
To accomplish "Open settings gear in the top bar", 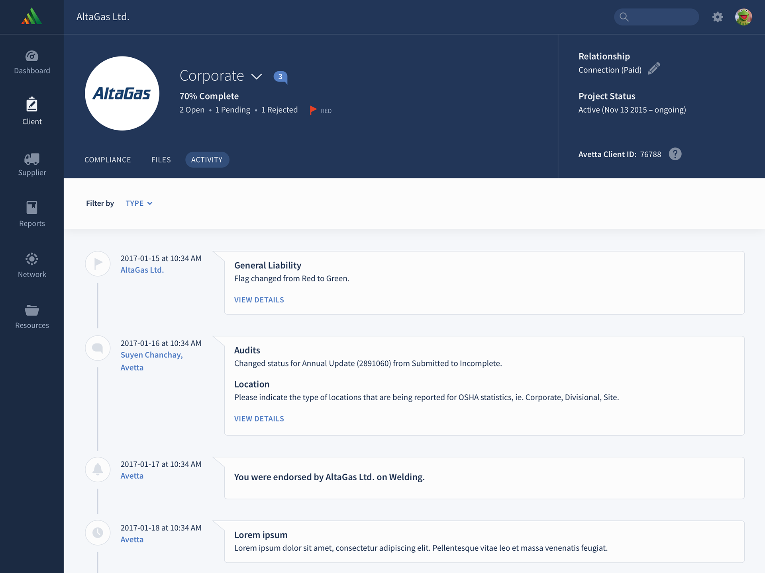I will pyautogui.click(x=718, y=17).
